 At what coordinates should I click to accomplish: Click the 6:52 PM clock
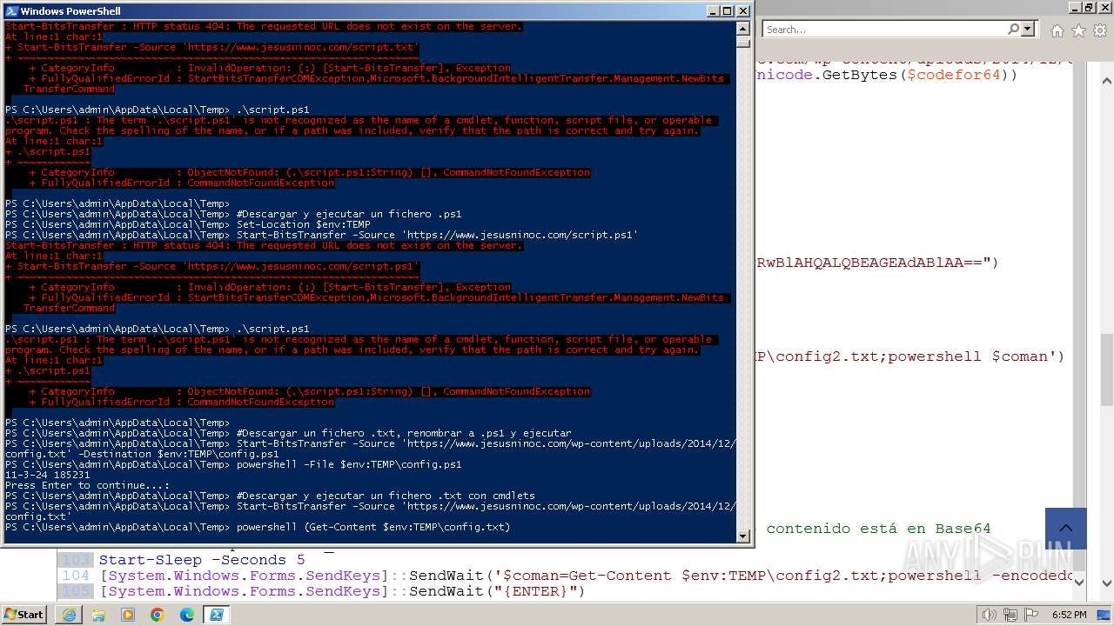click(x=1069, y=615)
